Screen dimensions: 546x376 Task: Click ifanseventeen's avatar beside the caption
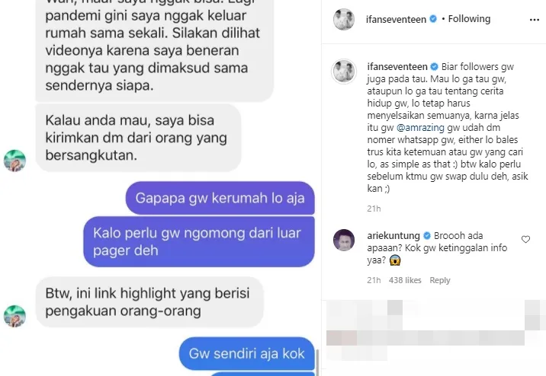pyautogui.click(x=344, y=72)
